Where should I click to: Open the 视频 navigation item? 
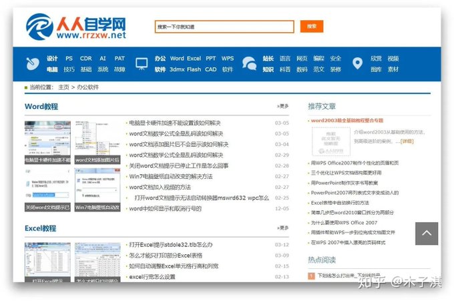pos(393,59)
